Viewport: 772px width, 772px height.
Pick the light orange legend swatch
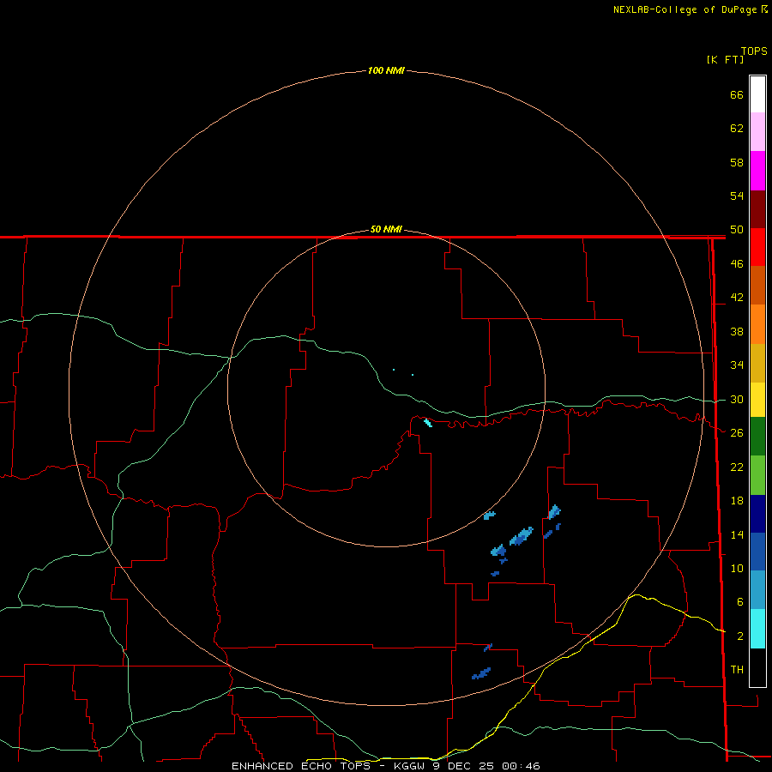tap(757, 324)
